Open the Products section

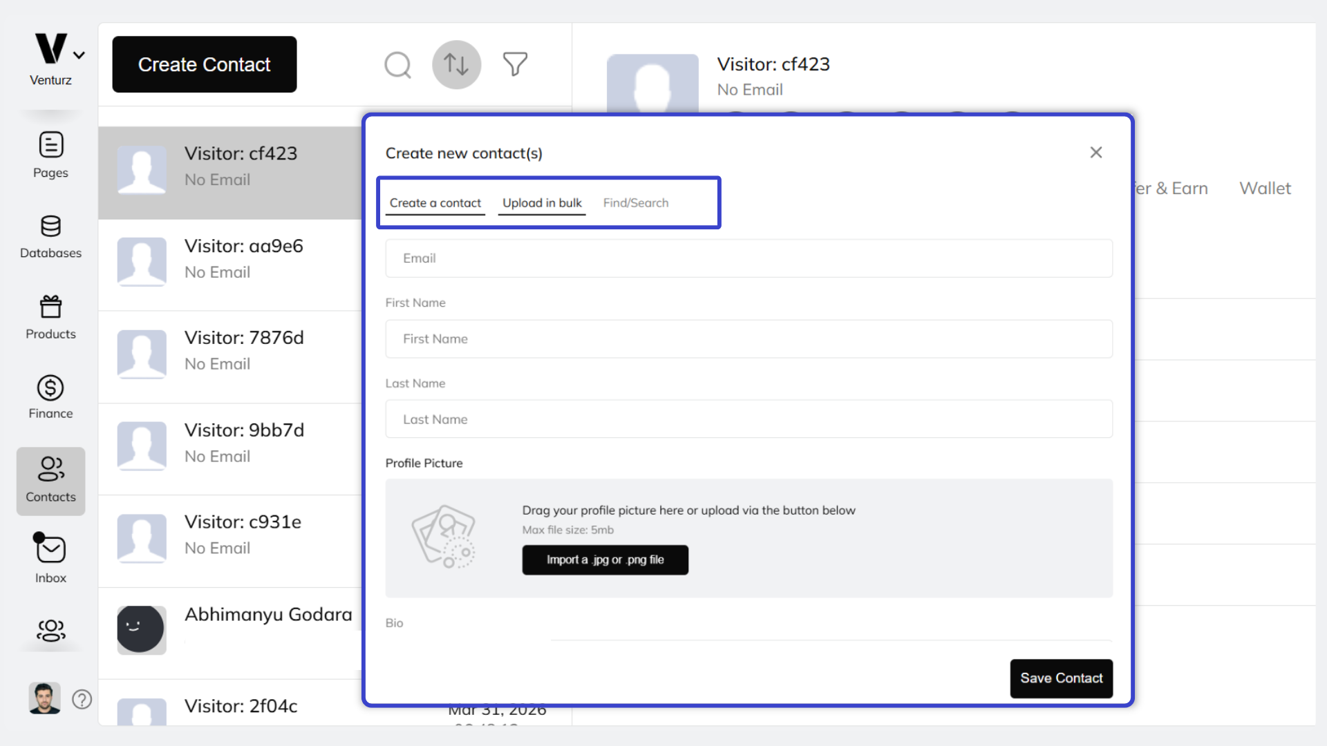[50, 316]
